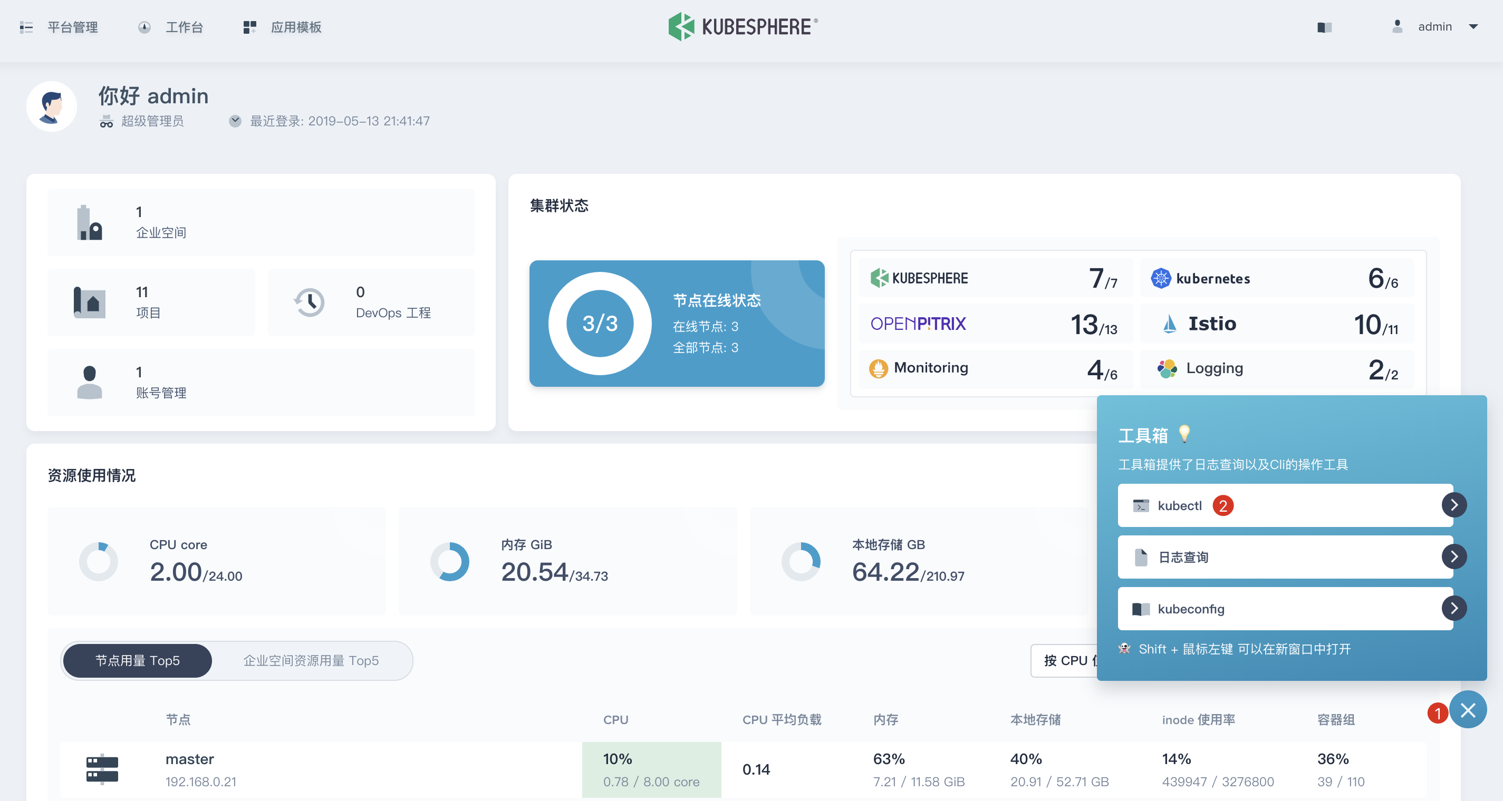Image resolution: width=1503 pixels, height=801 pixels.
Task: Open the 日志查询 tool
Action: point(1225,556)
